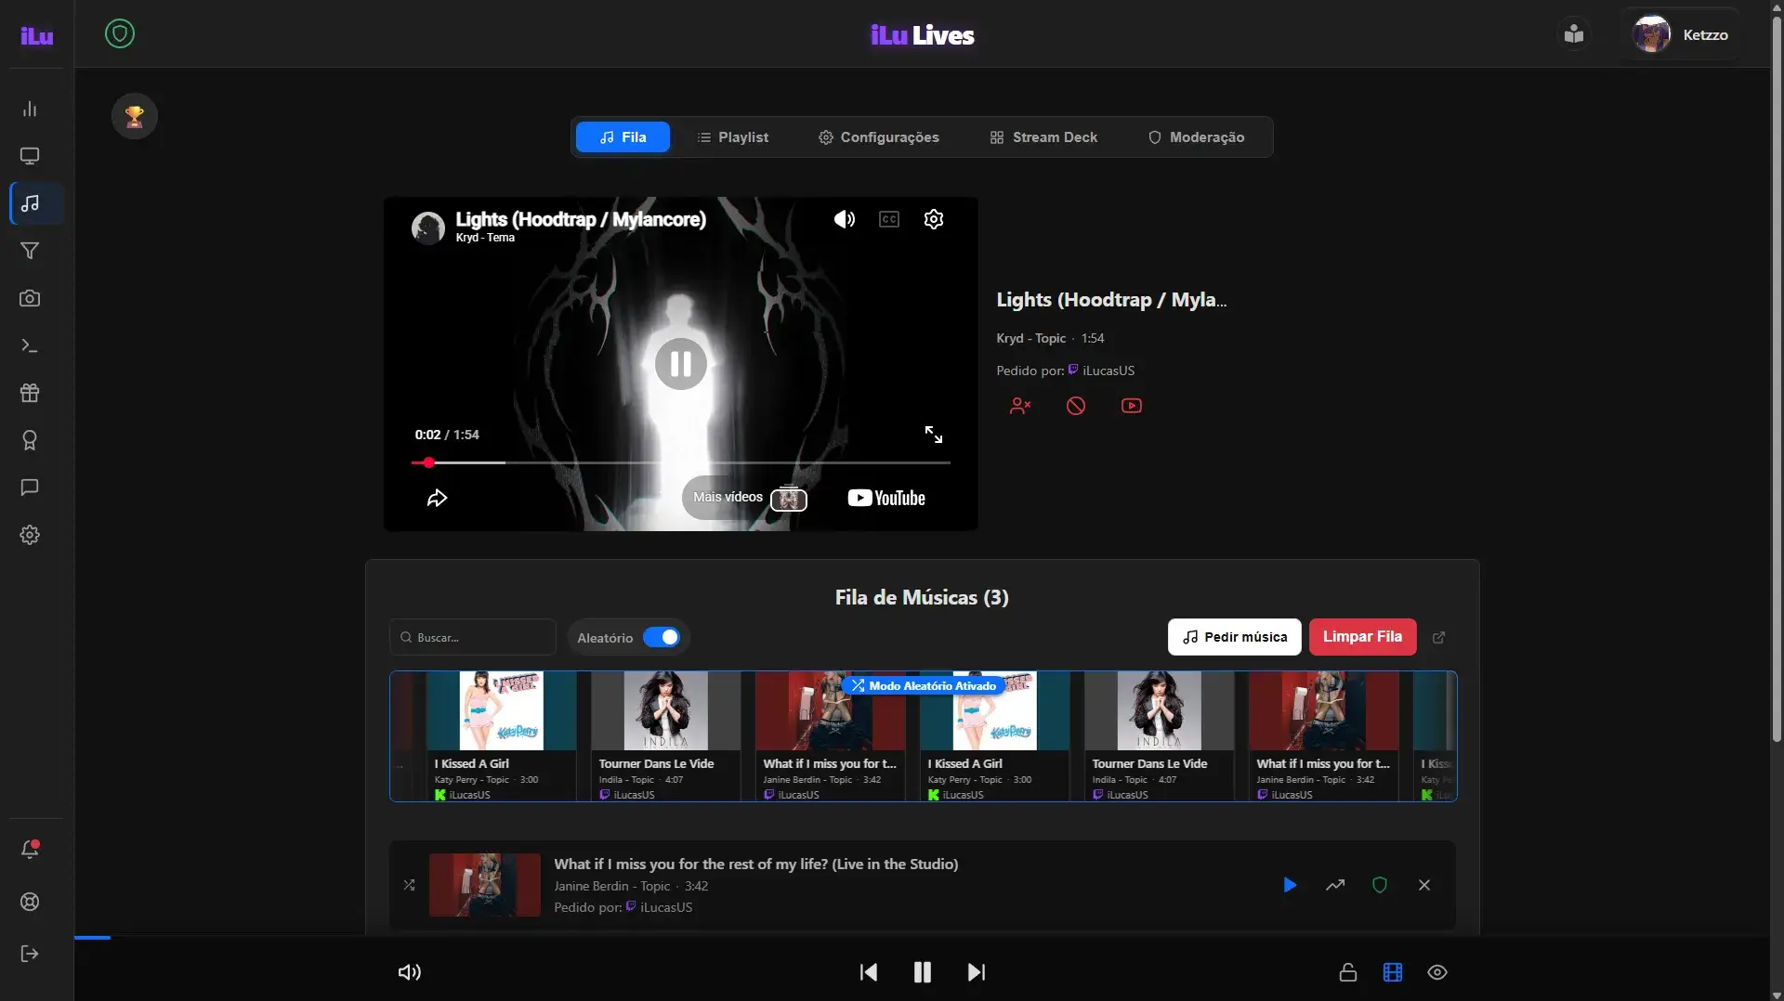Toggle the queue lock icon

[x=1348, y=972]
